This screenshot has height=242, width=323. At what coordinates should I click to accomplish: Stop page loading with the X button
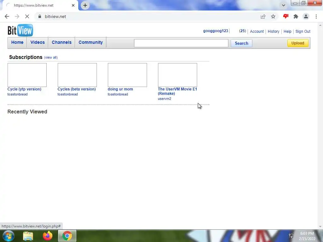pos(27,16)
